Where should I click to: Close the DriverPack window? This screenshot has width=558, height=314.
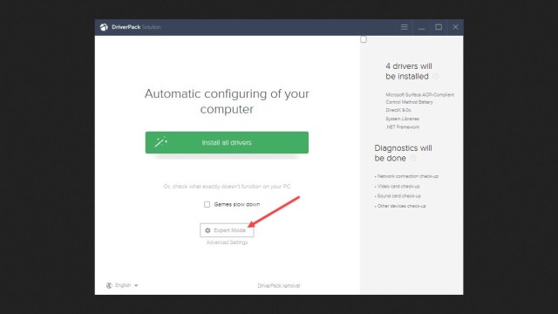click(455, 27)
